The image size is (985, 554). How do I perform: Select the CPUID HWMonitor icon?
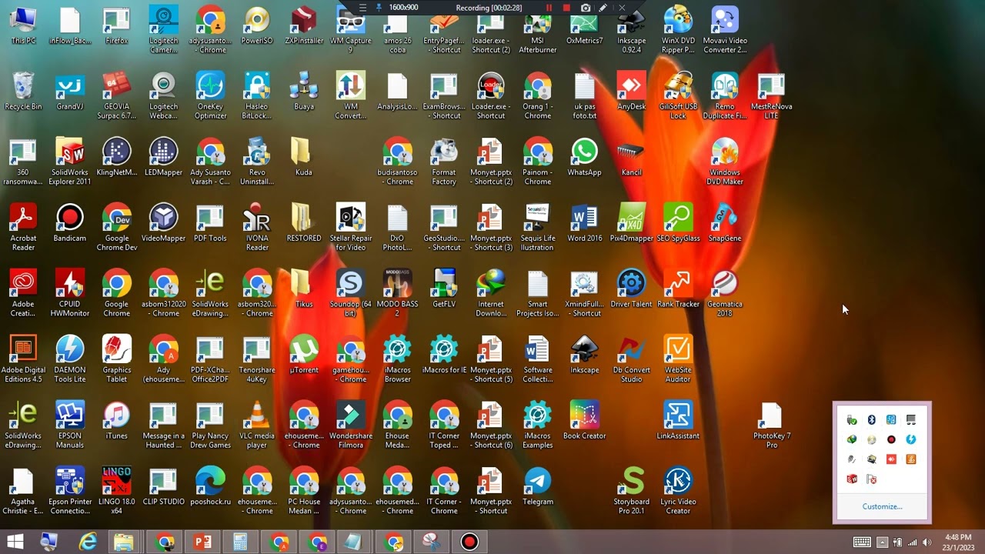(x=70, y=293)
